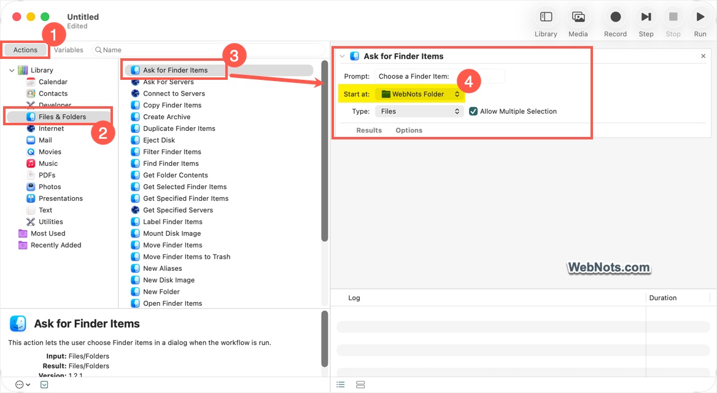Select the Utilities library category

(x=50, y=222)
